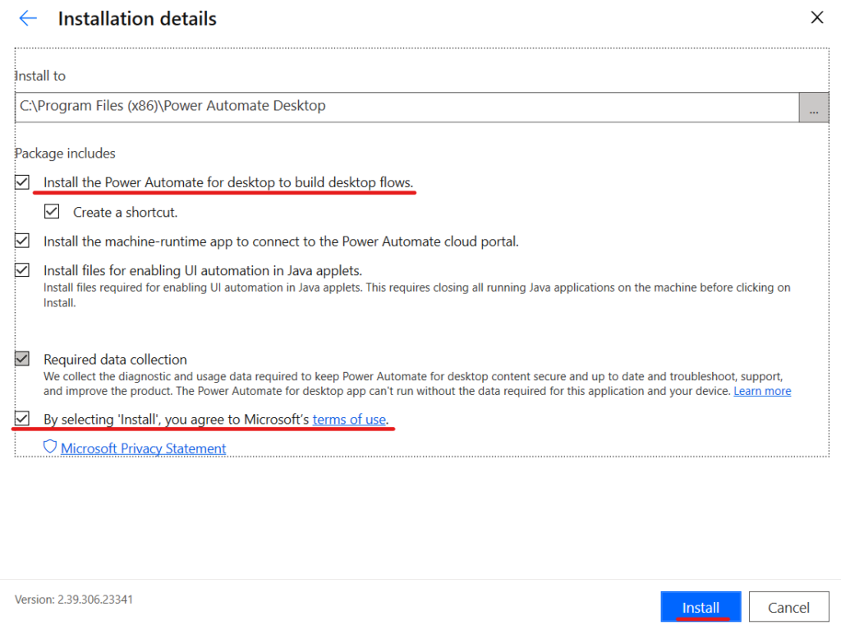Toggle the Java applets UI automation checkbox

click(22, 270)
